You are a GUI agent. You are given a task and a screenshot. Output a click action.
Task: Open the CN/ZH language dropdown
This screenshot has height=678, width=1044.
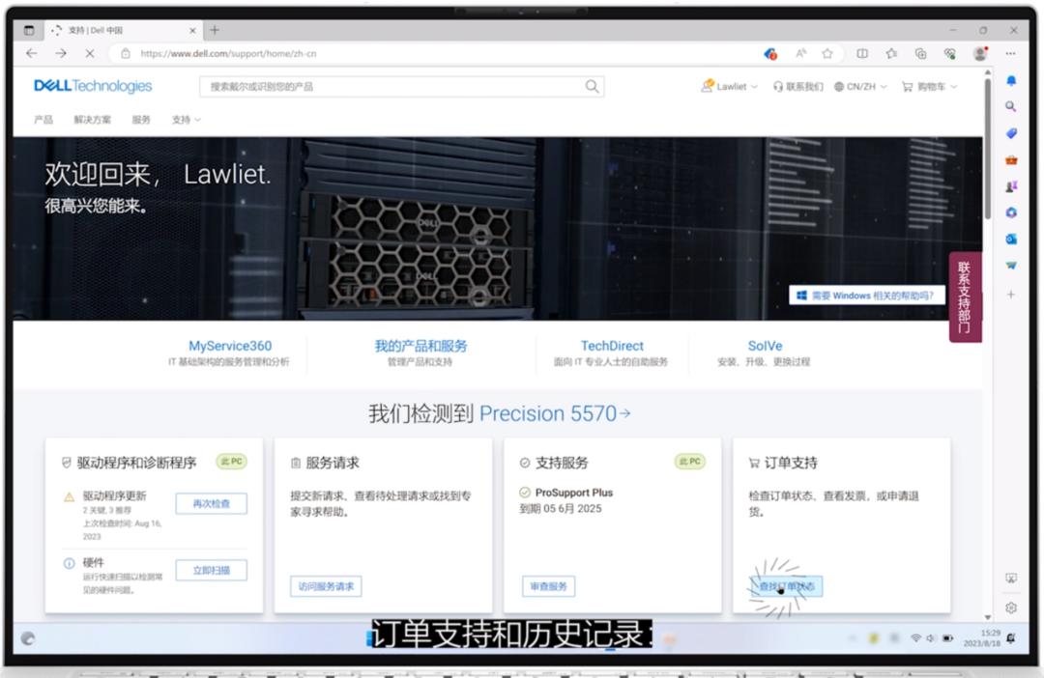[858, 86]
